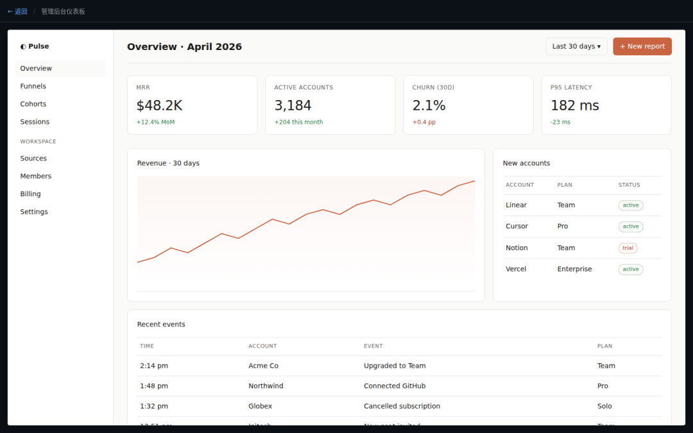This screenshot has width=693, height=433.
Task: Click the +204 this month text
Action: pyautogui.click(x=298, y=122)
